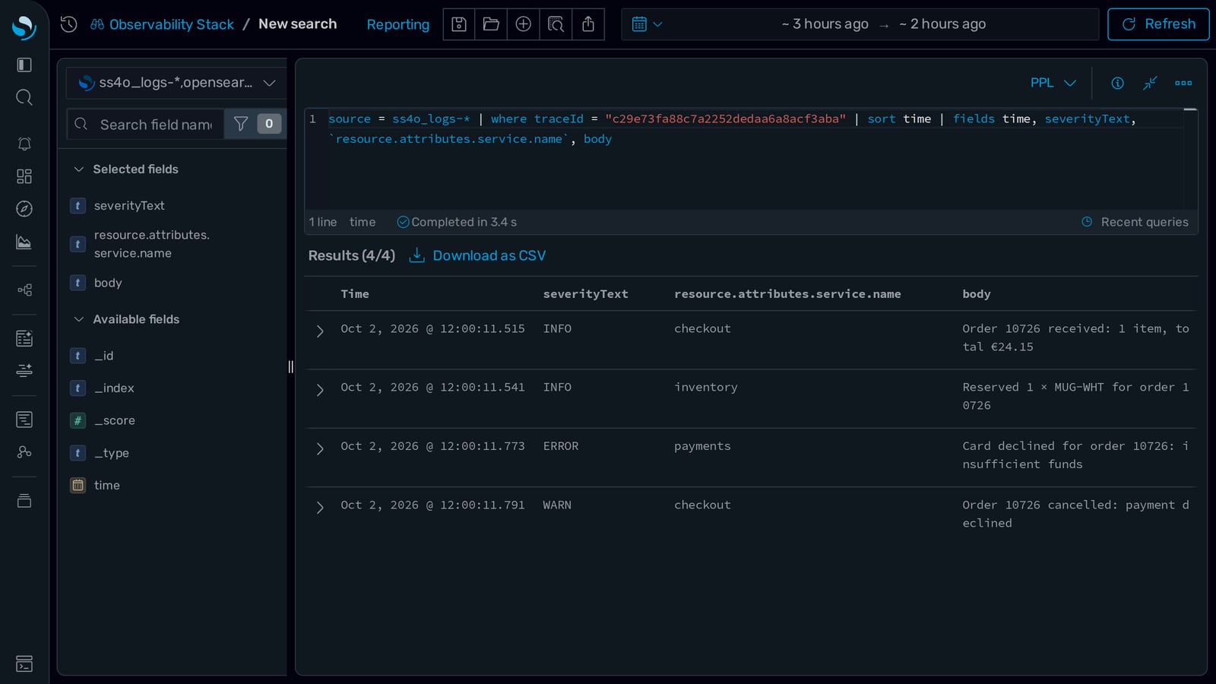
Task: Select the _score available field
Action: 115,420
